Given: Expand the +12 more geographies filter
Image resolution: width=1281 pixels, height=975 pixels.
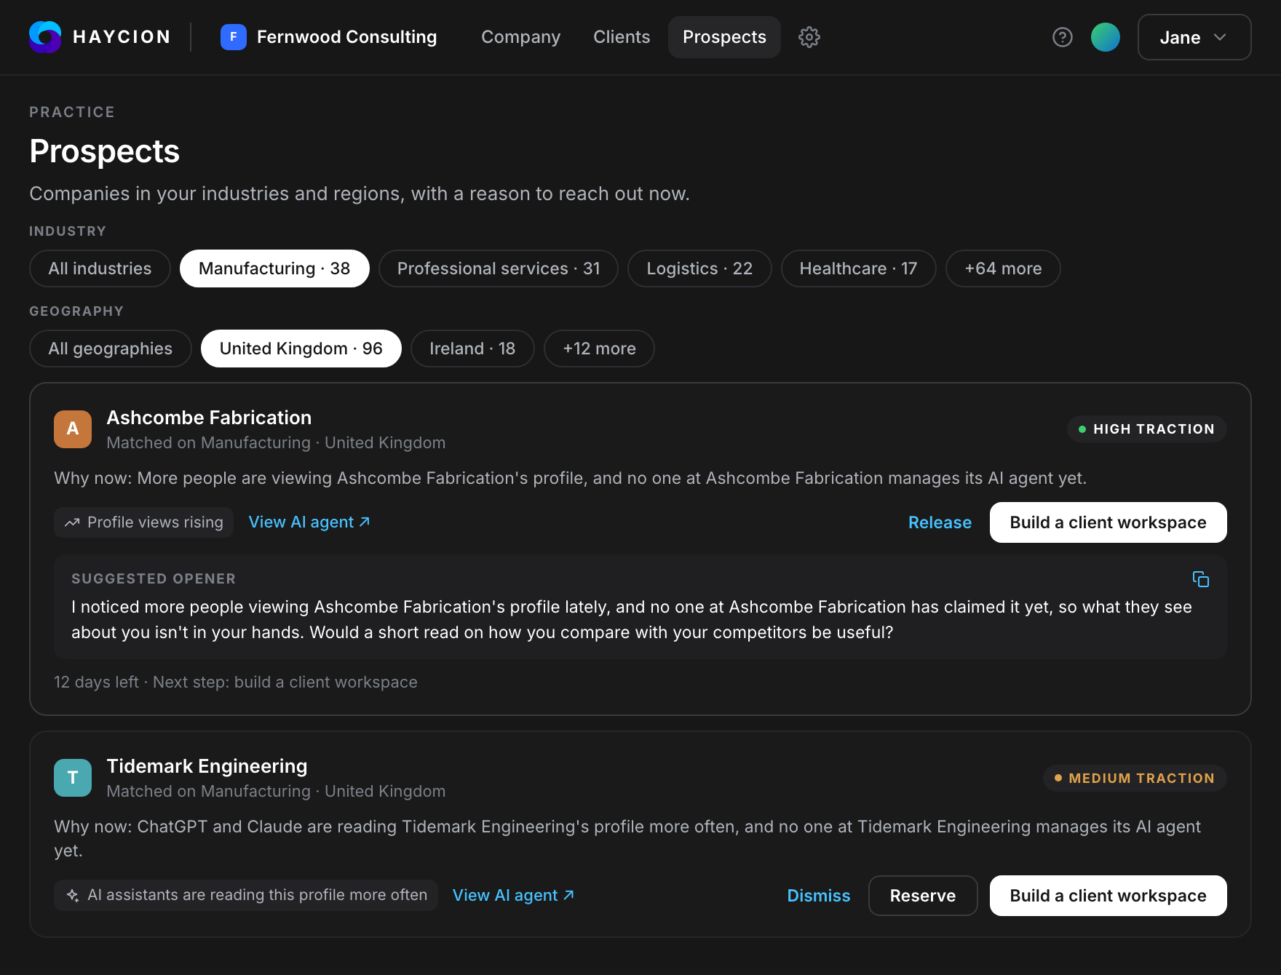Looking at the screenshot, I should pyautogui.click(x=599, y=349).
